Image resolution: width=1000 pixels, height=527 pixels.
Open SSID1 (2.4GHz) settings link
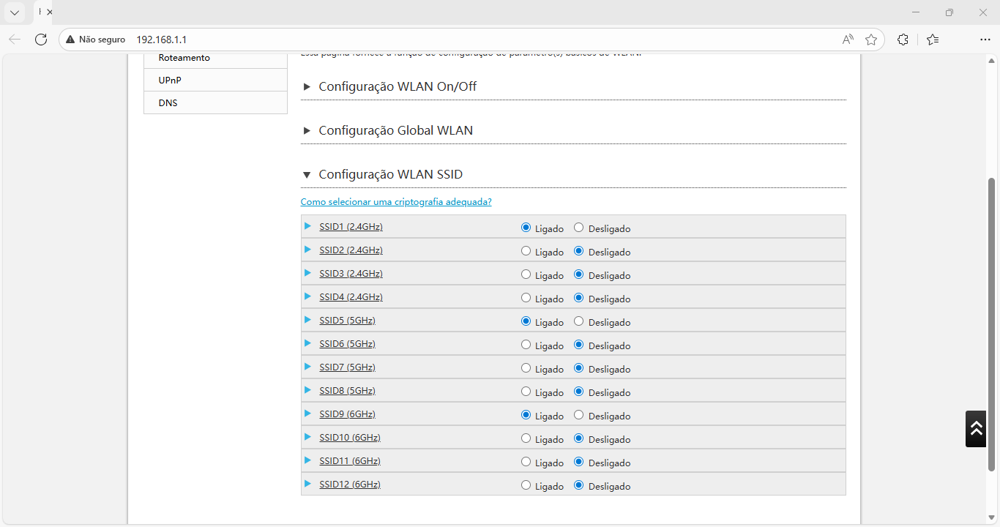coord(351,226)
